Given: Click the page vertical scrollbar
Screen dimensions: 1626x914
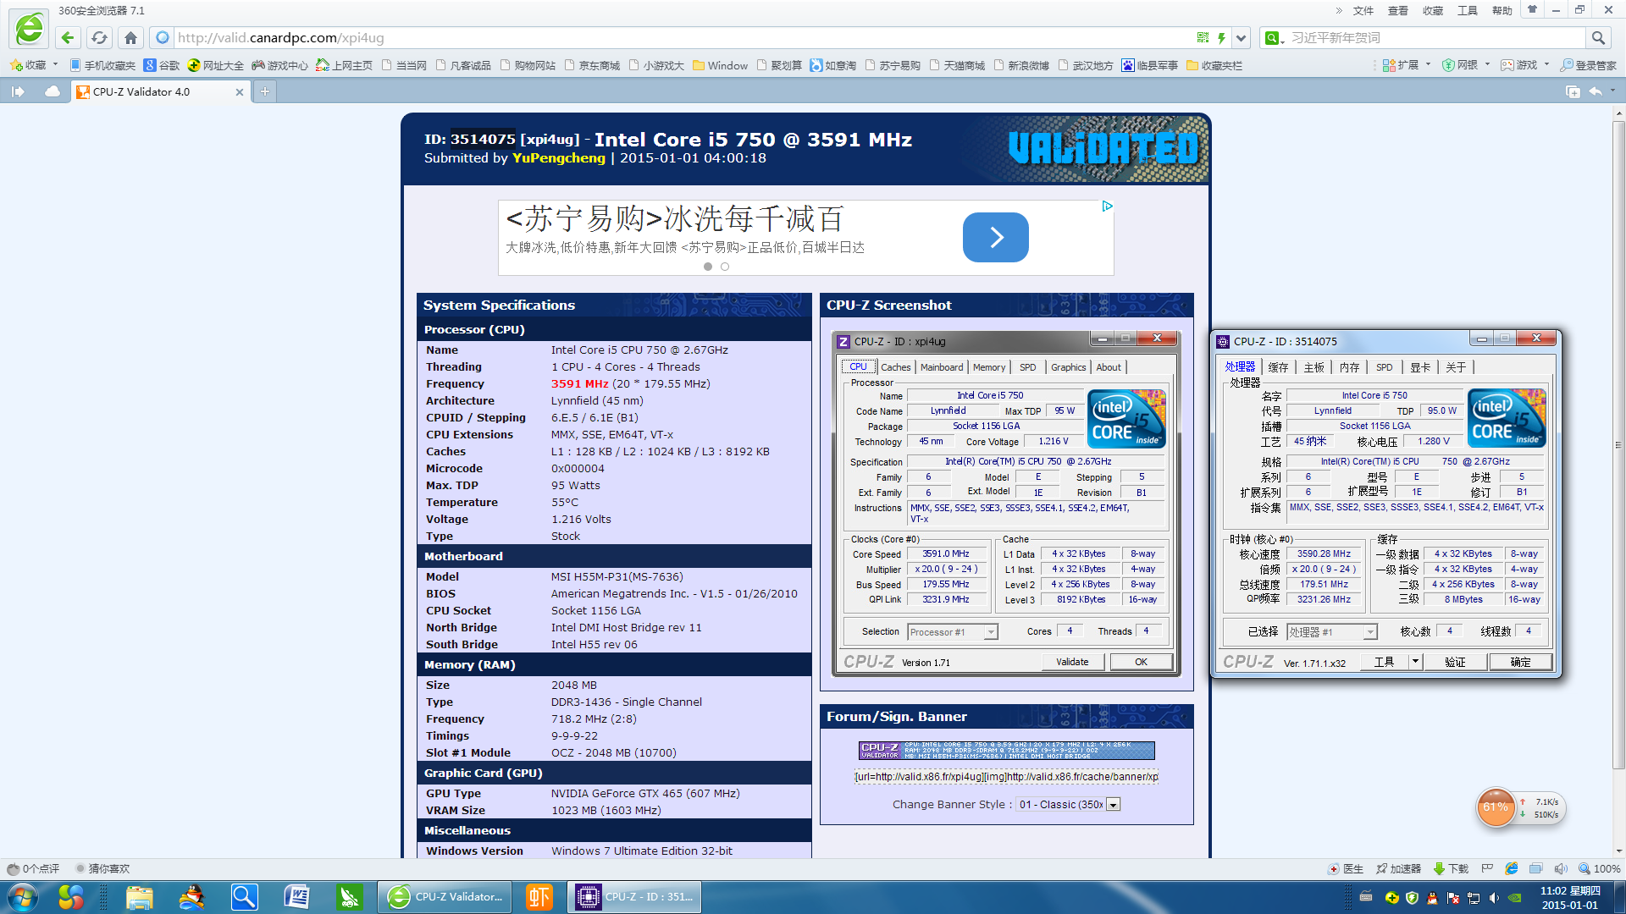Looking at the screenshot, I should 1618,446.
